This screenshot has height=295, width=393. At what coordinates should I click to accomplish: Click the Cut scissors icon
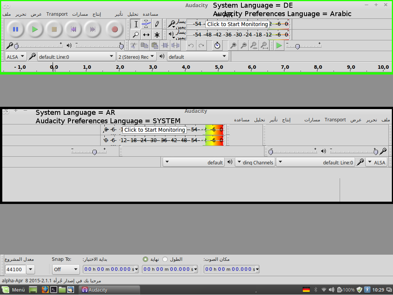(x=133, y=46)
